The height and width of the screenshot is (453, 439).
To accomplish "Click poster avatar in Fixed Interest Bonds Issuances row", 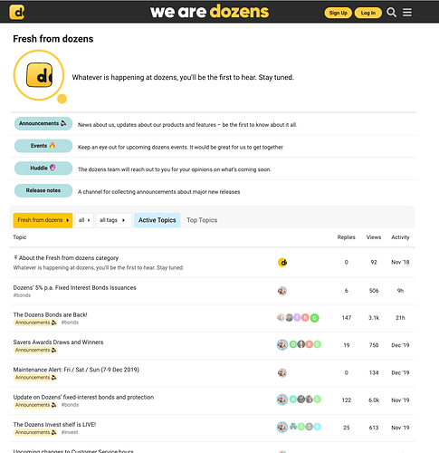I will click(x=282, y=291).
